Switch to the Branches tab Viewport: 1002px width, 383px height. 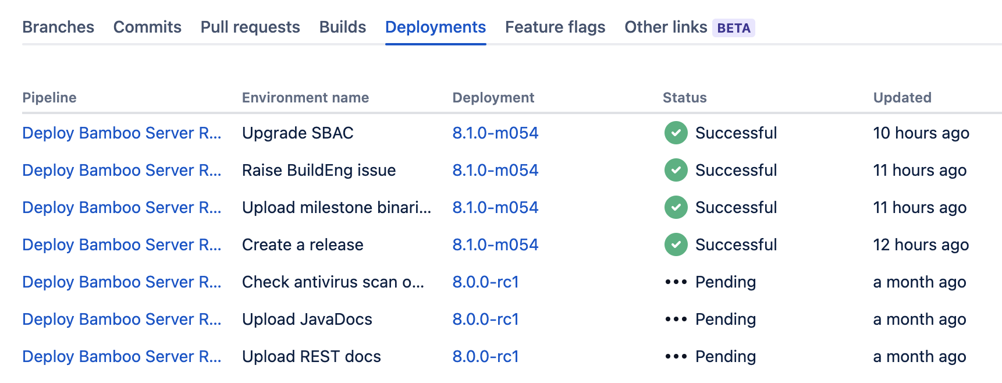[x=58, y=27]
